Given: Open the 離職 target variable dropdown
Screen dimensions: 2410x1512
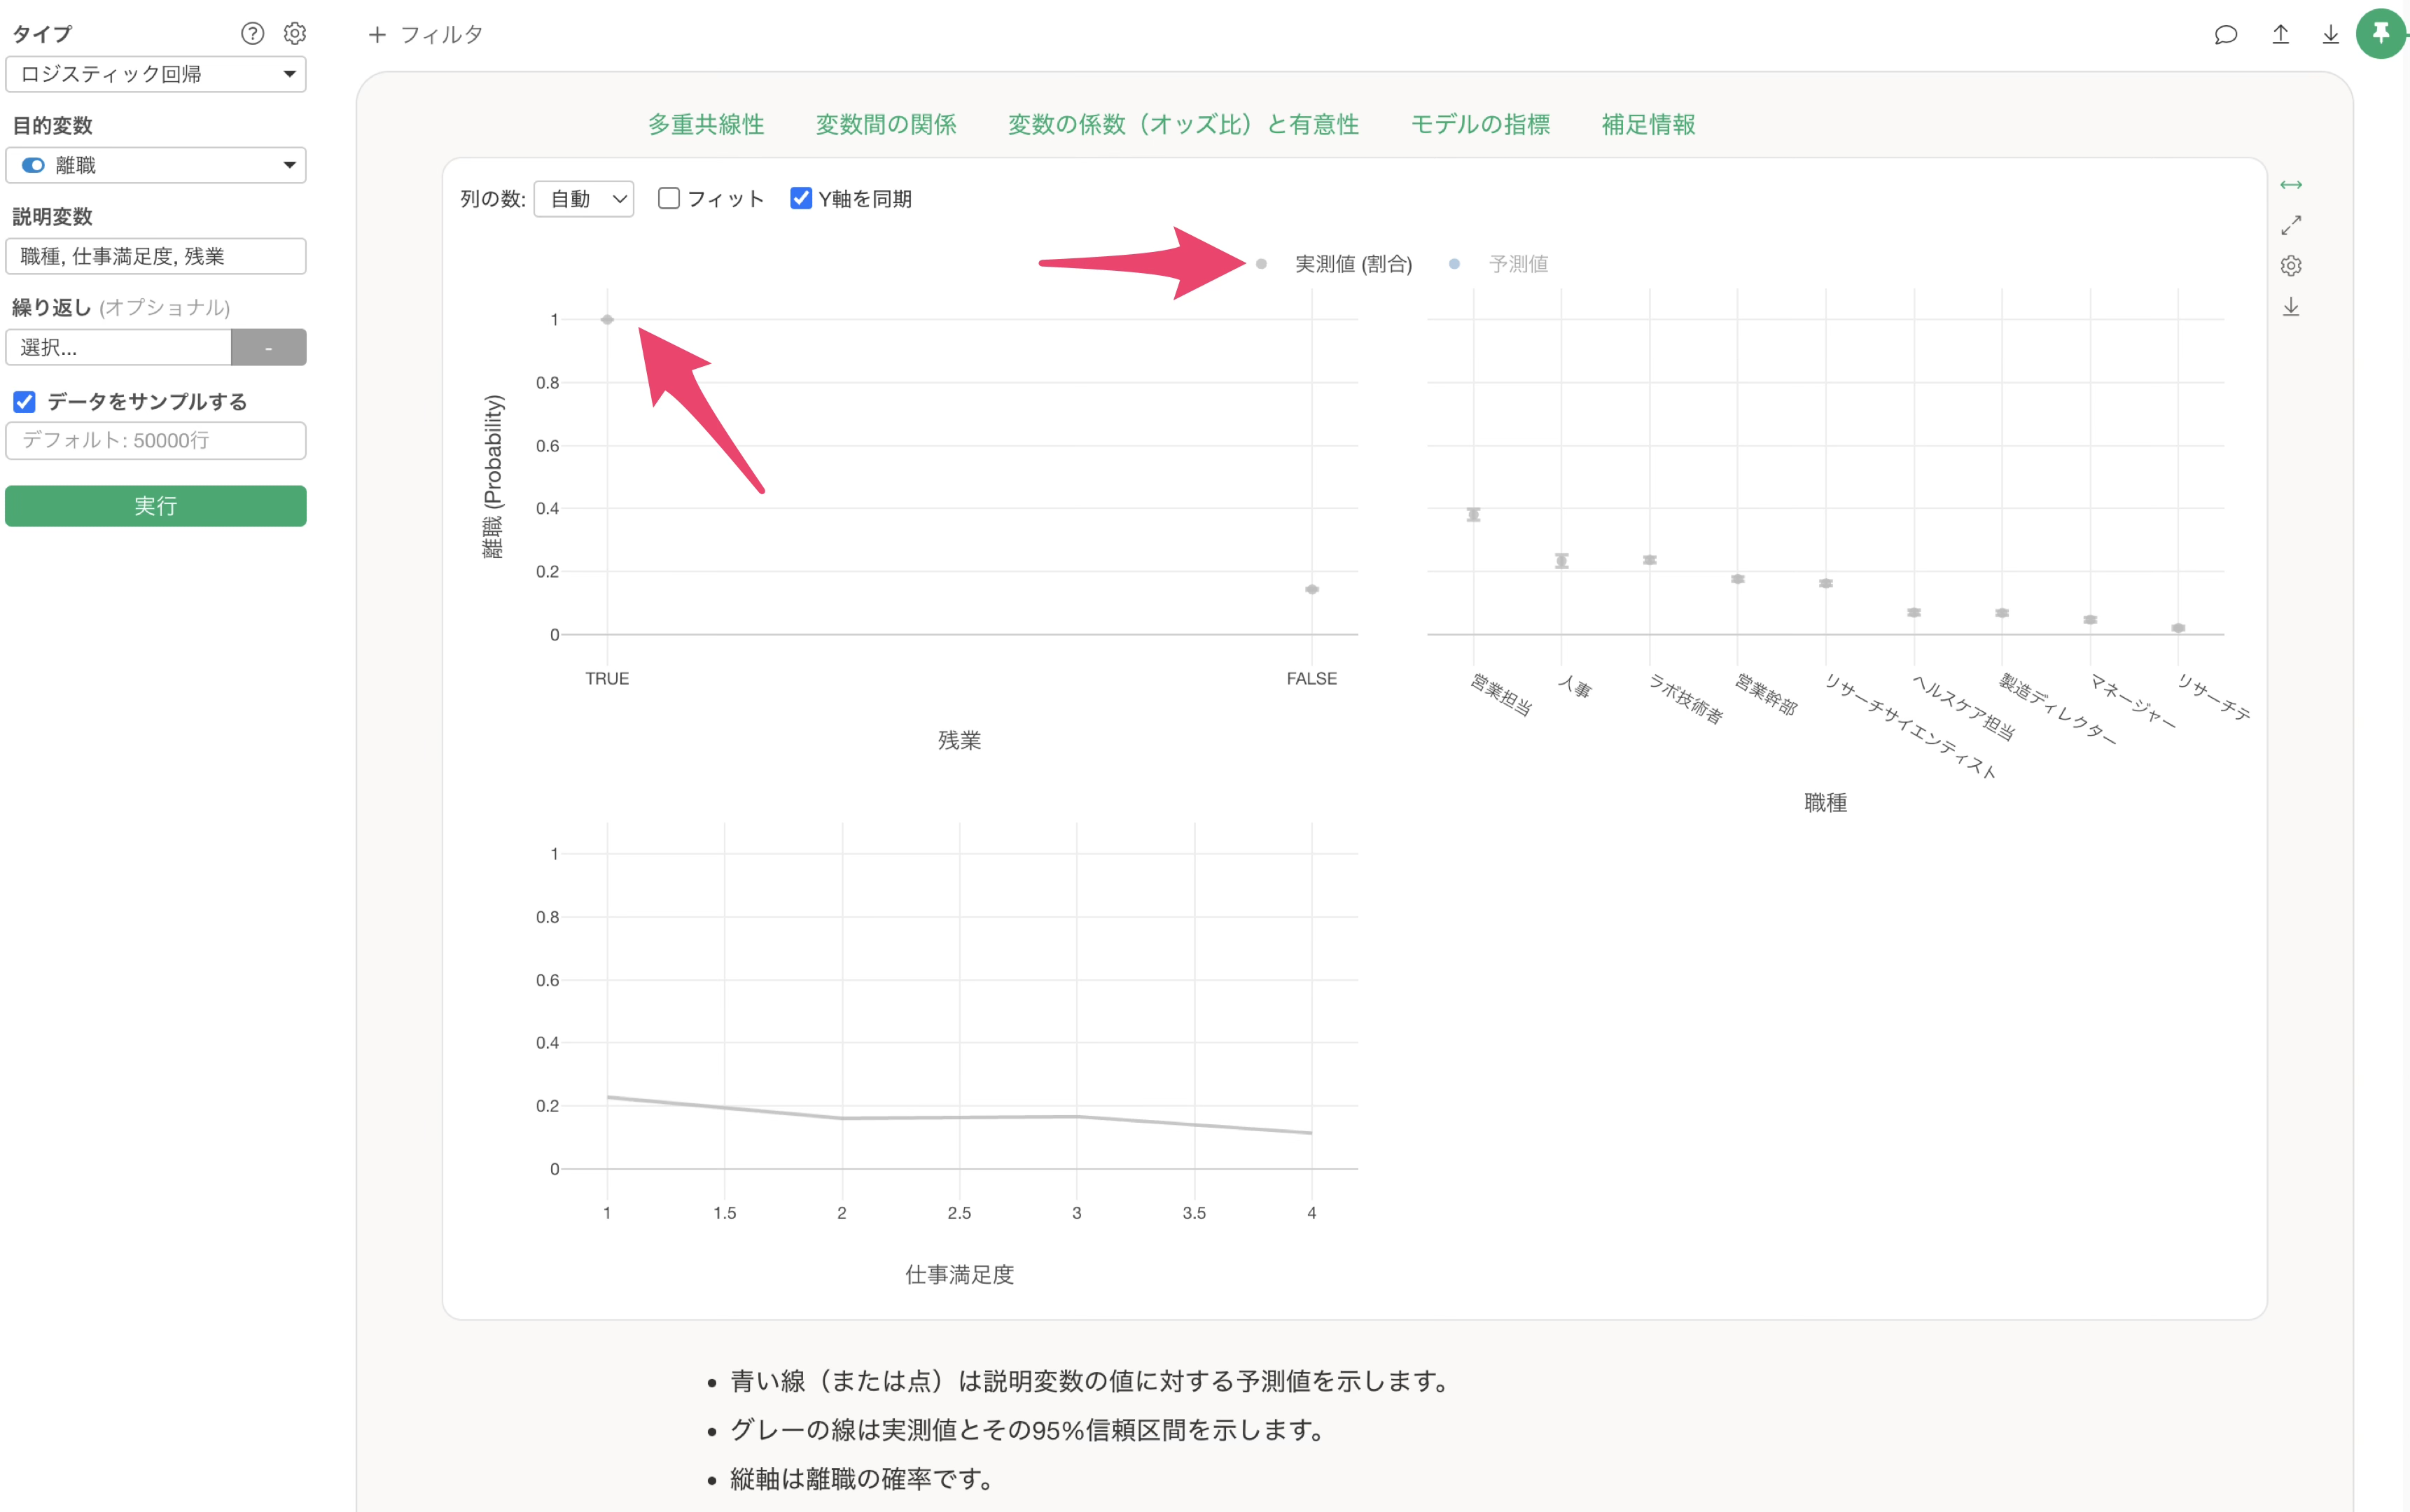Looking at the screenshot, I should point(156,165).
